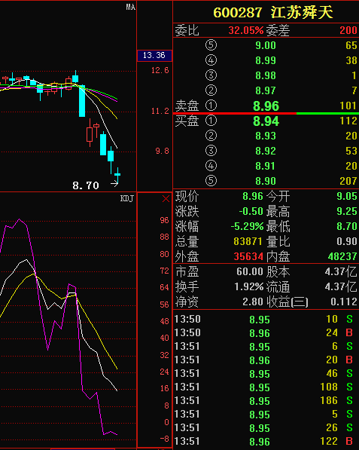Select sell level 3 price 8.98
Image resolution: width=359 pixels, height=450 pixels.
tap(266, 75)
